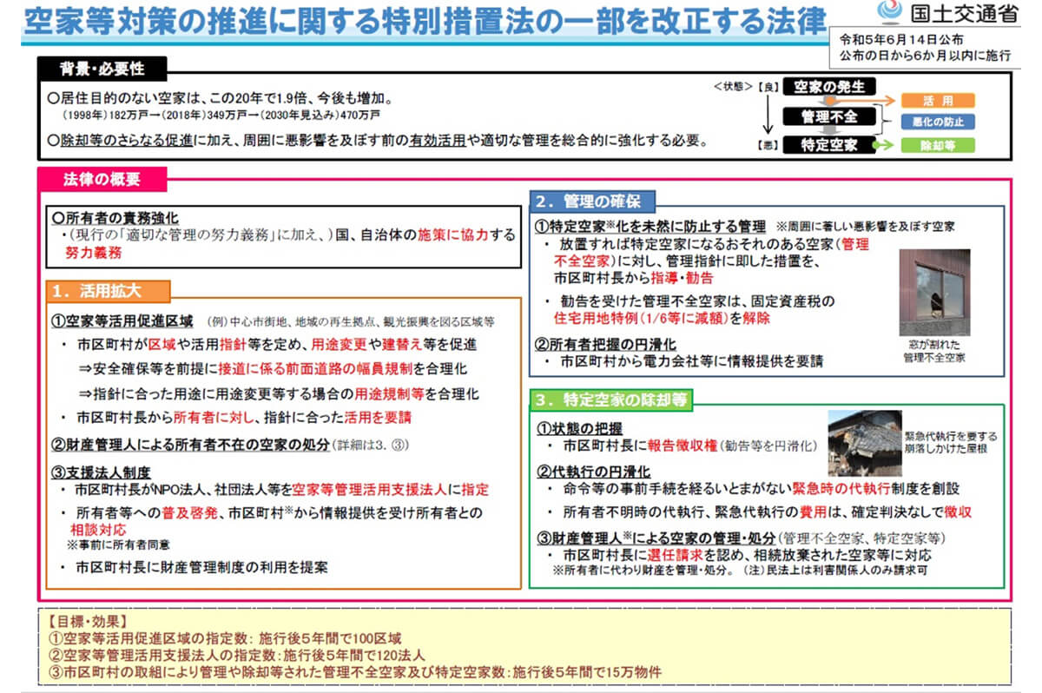Click the red 相談対応 text
The width and height of the screenshot is (1042, 693).
98,528
